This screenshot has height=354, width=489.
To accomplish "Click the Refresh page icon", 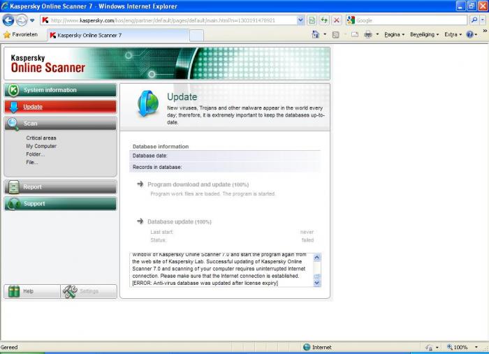I will coord(324,20).
